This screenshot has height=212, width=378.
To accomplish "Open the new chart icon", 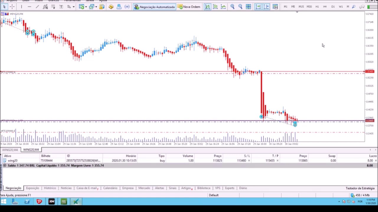I will [x=81, y=6].
